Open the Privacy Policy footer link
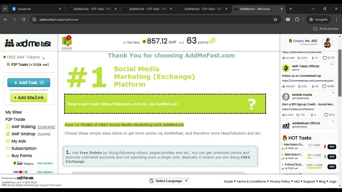 click(280, 182)
